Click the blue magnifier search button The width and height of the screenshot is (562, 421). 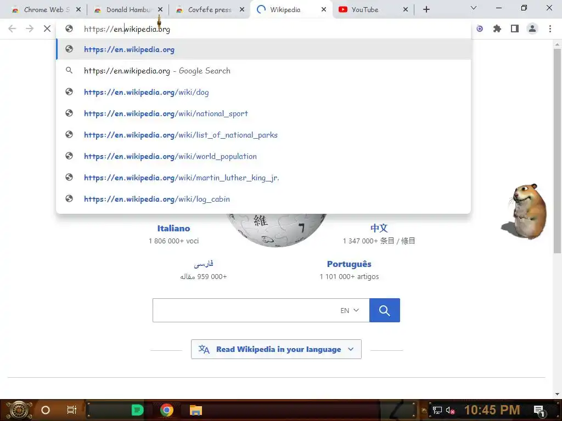(385, 310)
